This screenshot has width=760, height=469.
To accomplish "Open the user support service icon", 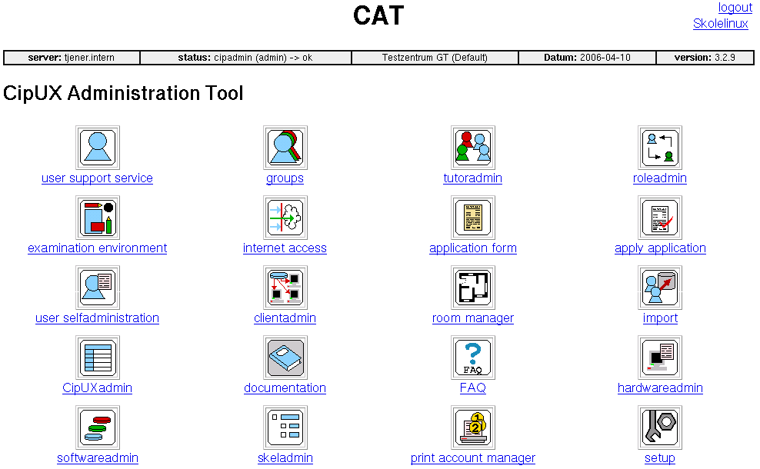I will click(97, 148).
